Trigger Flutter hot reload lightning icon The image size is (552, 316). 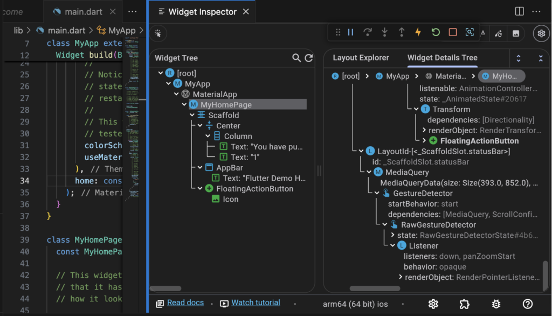pos(418,32)
